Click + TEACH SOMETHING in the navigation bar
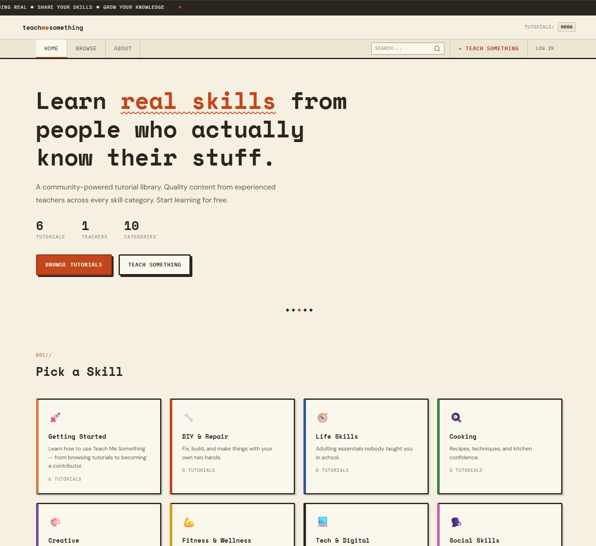The height and width of the screenshot is (546, 596). click(x=488, y=48)
